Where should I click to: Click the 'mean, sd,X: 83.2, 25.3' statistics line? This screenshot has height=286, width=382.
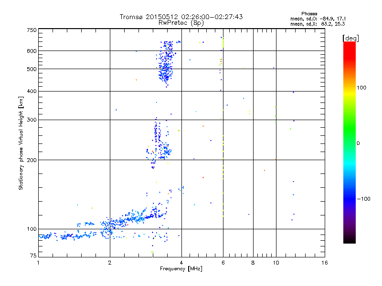pyautogui.click(x=318, y=24)
